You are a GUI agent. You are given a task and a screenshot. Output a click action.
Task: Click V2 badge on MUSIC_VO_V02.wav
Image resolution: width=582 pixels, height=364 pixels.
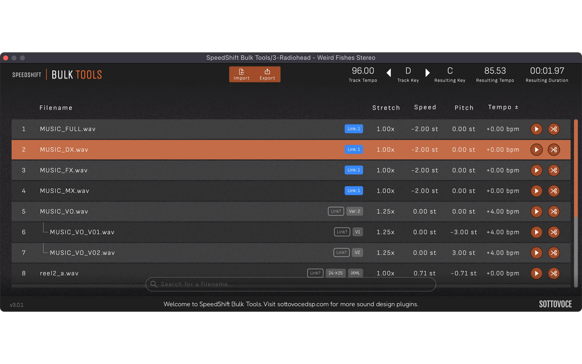[357, 253]
